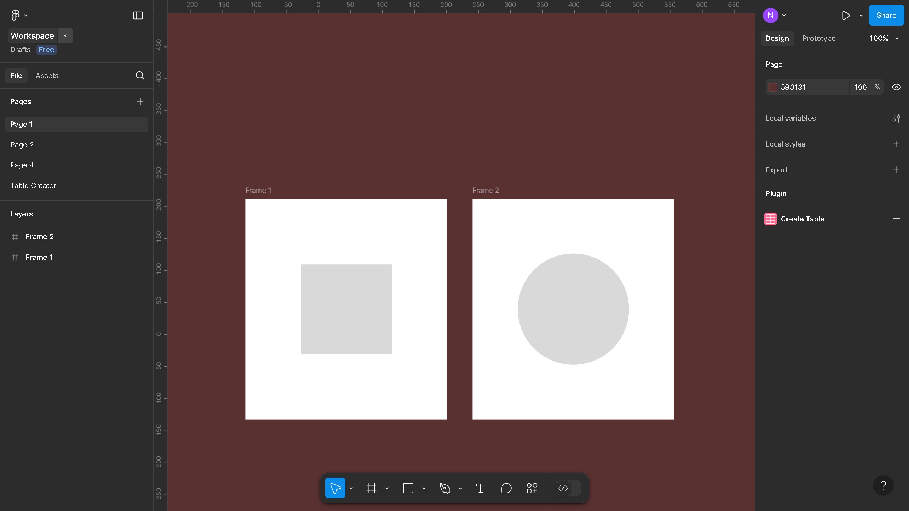The height and width of the screenshot is (511, 909).
Task: Click the page color swatch 593131
Action: pos(773,87)
